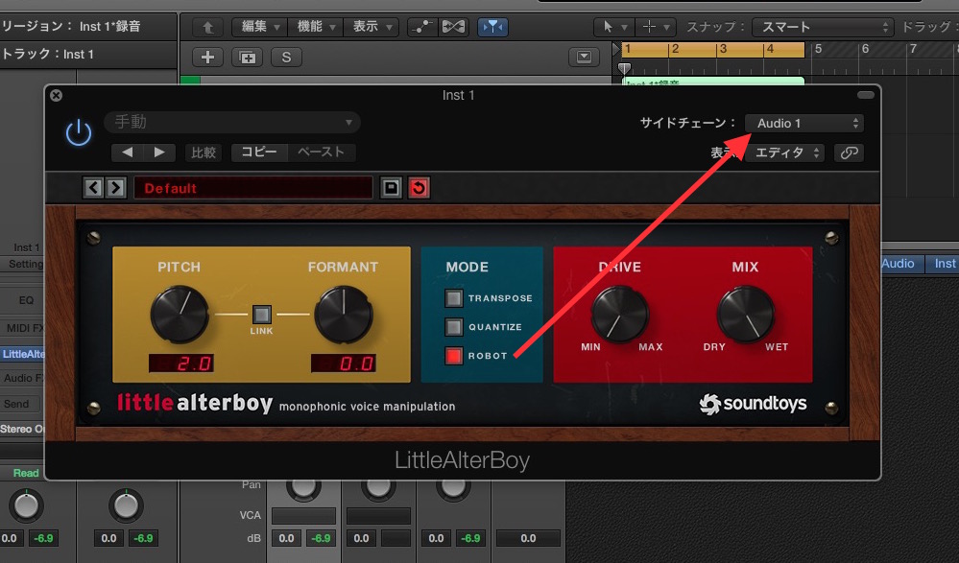Open the track header dropdown arrow button

[x=584, y=58]
